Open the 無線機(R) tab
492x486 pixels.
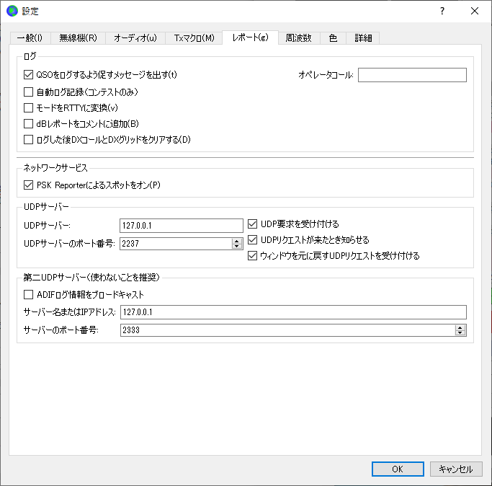pyautogui.click(x=78, y=38)
